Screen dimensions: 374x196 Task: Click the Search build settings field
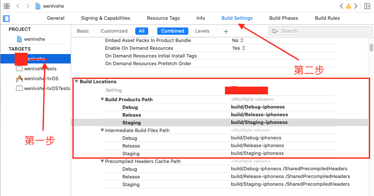[x=320, y=31]
